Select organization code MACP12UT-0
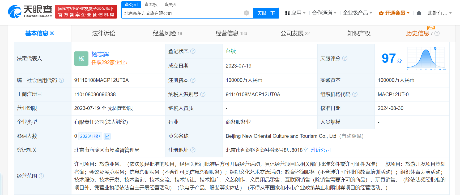Image resolution: width=460 pixels, height=195 pixels. click(x=393, y=94)
